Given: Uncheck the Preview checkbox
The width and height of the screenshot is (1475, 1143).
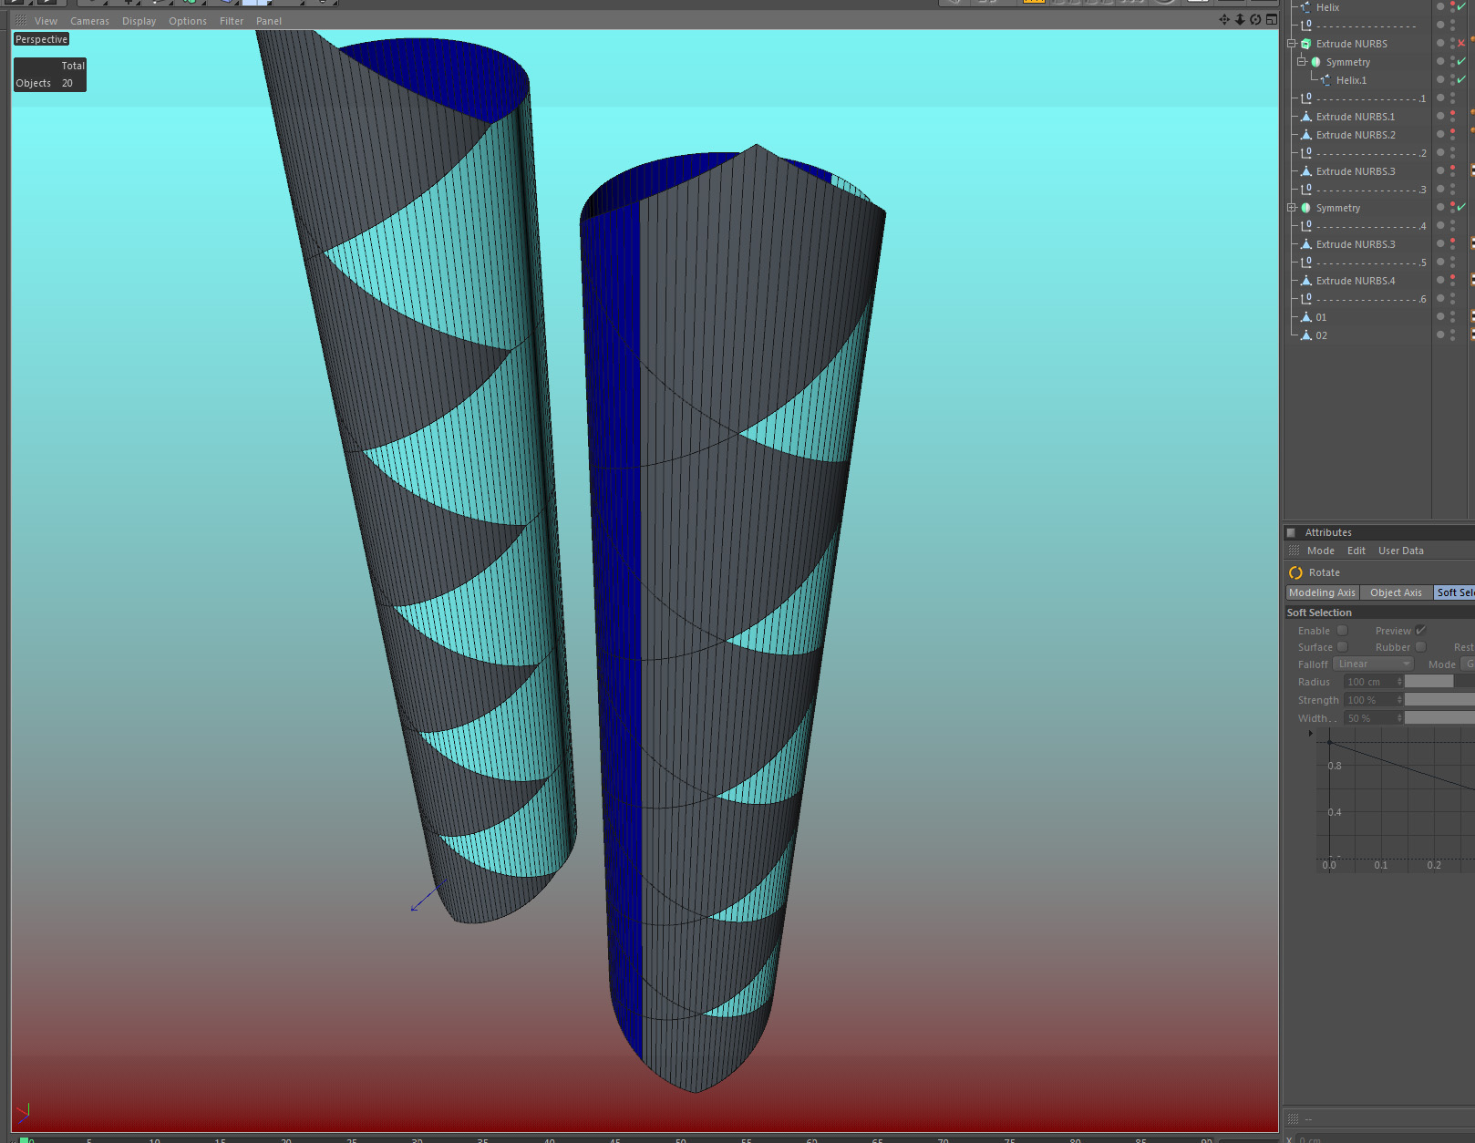Looking at the screenshot, I should 1420,630.
